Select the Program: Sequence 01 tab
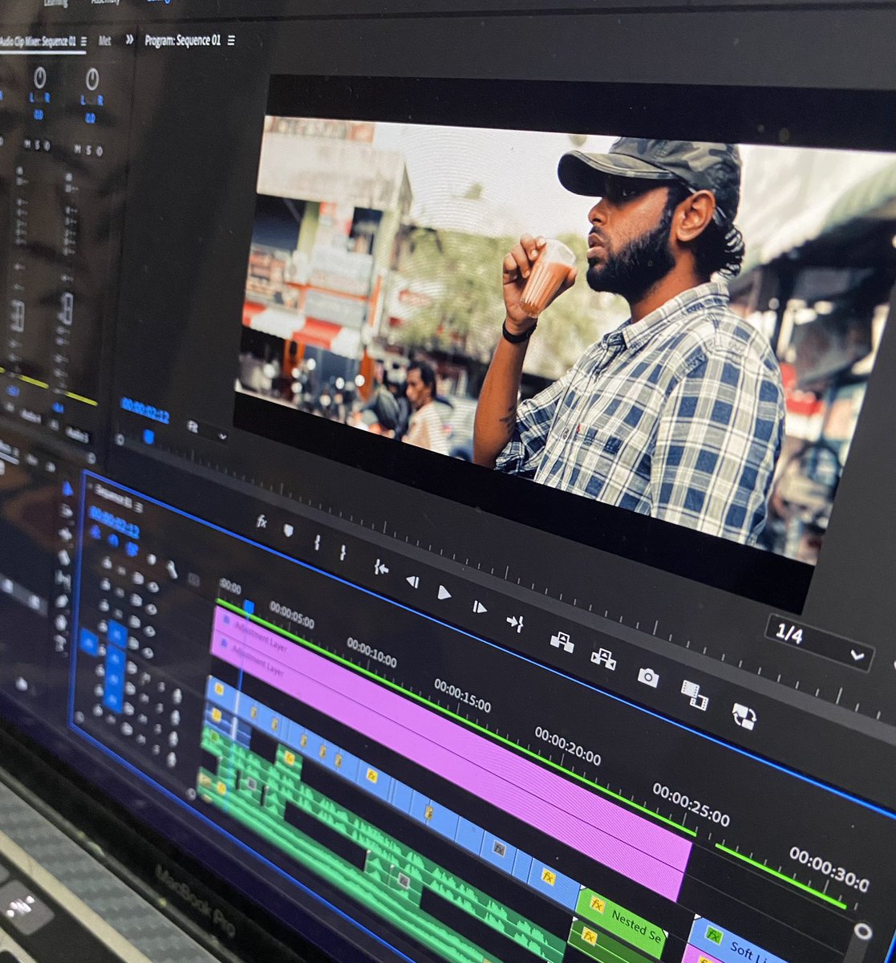 pos(182,40)
